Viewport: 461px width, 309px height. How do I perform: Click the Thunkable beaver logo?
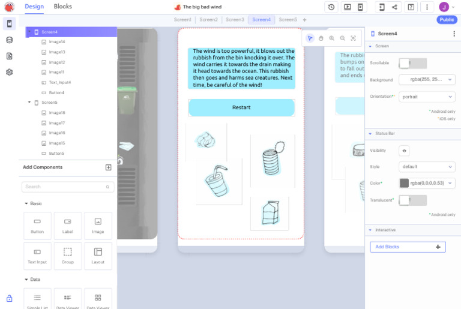pos(9,7)
